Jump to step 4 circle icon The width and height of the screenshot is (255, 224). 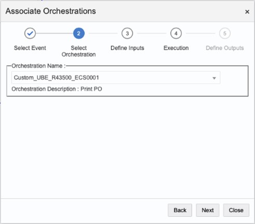[176, 33]
